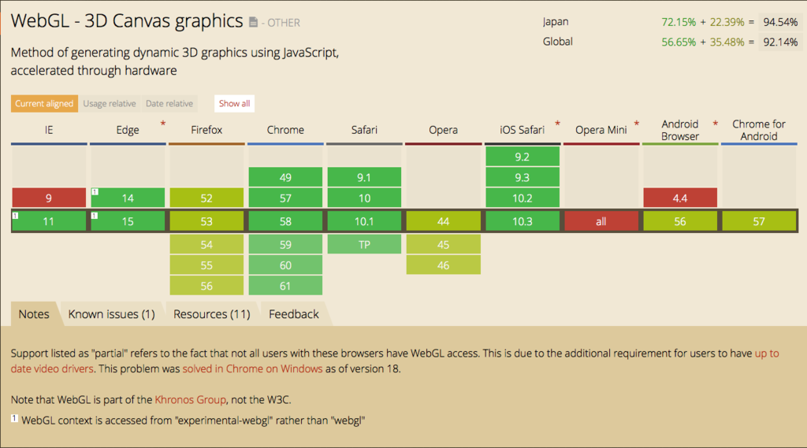The image size is (807, 448).
Task: Open 'solved in Chrome on Windows' link
Action: 253,368
